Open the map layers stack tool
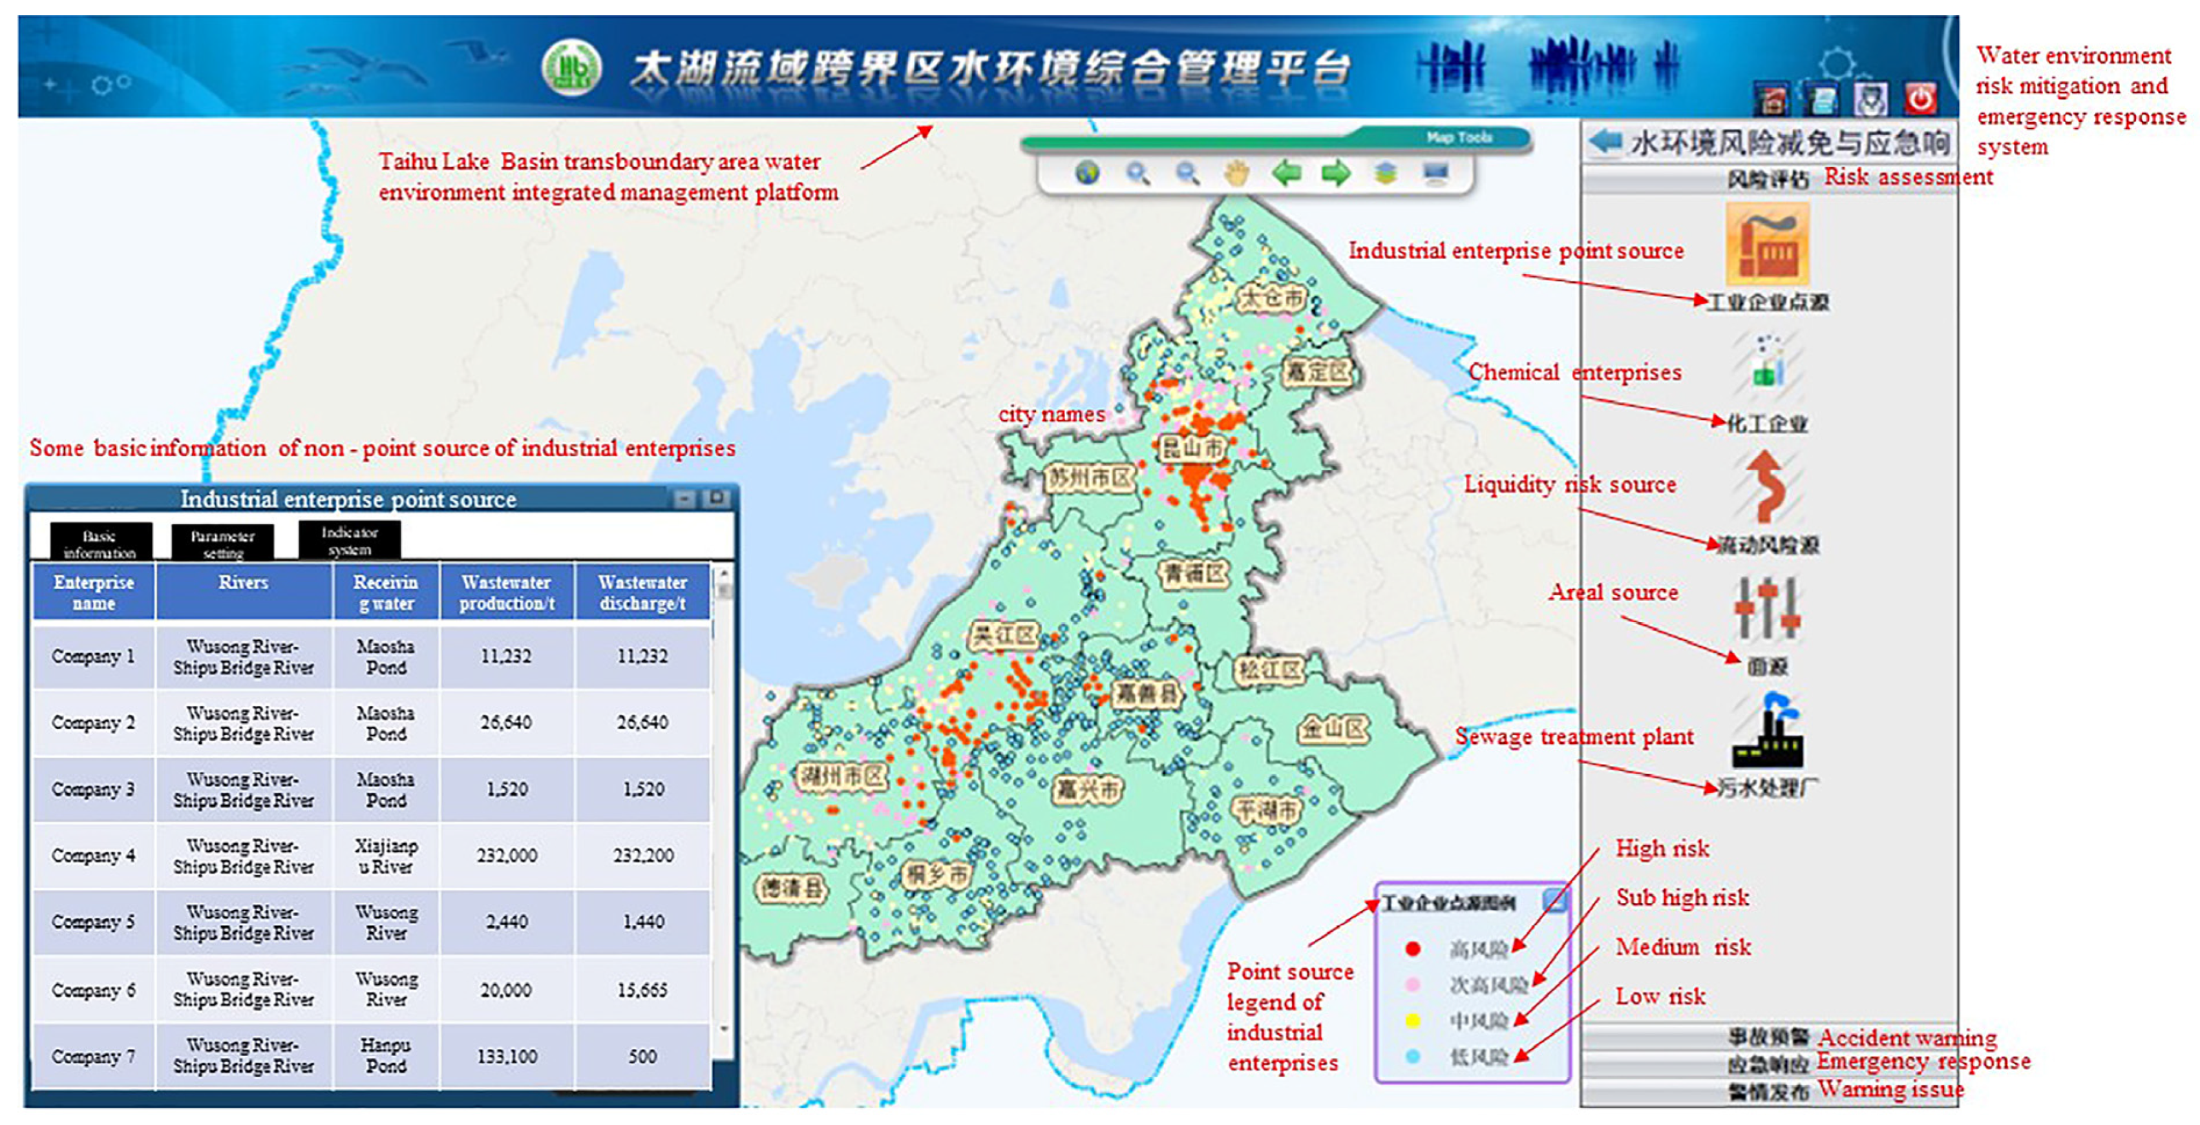Viewport: 2200px width, 1125px height. (1385, 174)
